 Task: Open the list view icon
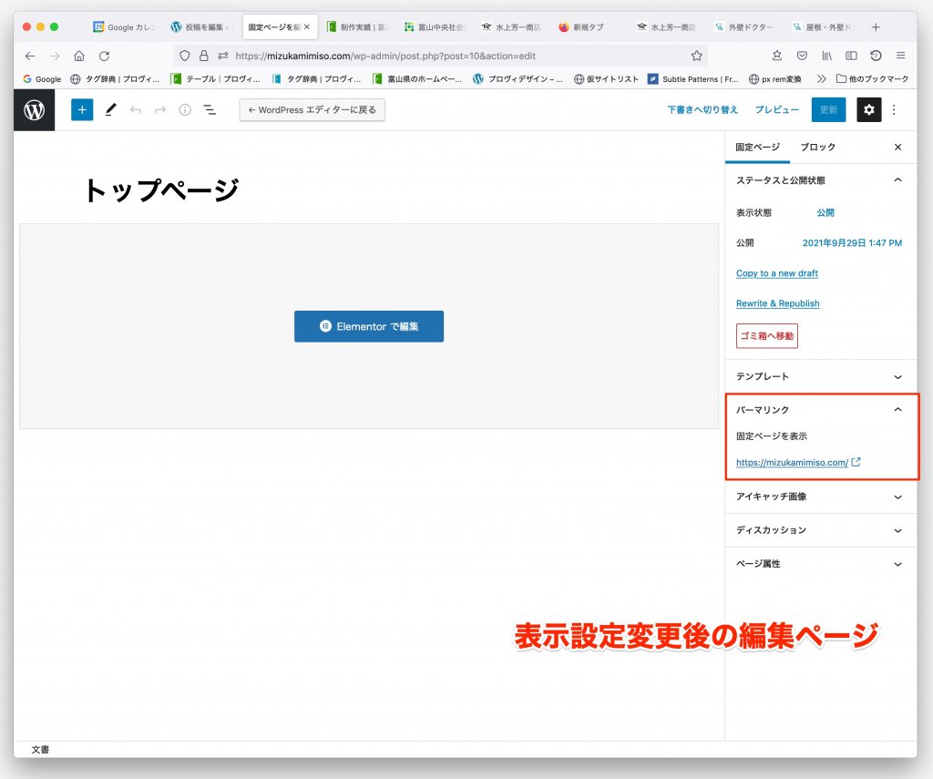[x=210, y=110]
